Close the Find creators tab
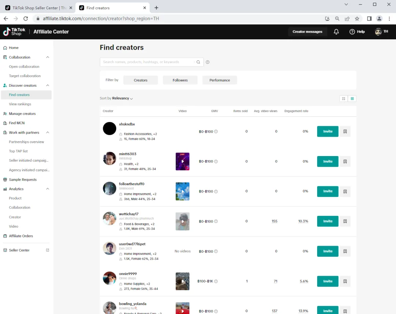 144,8
